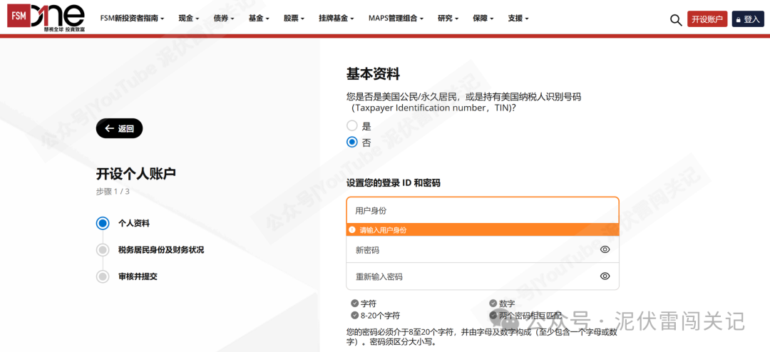
Task: Focus the 新密码 input field
Action: (x=483, y=249)
